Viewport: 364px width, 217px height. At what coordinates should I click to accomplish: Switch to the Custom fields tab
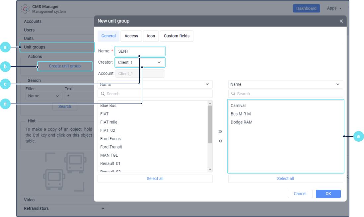coord(177,36)
